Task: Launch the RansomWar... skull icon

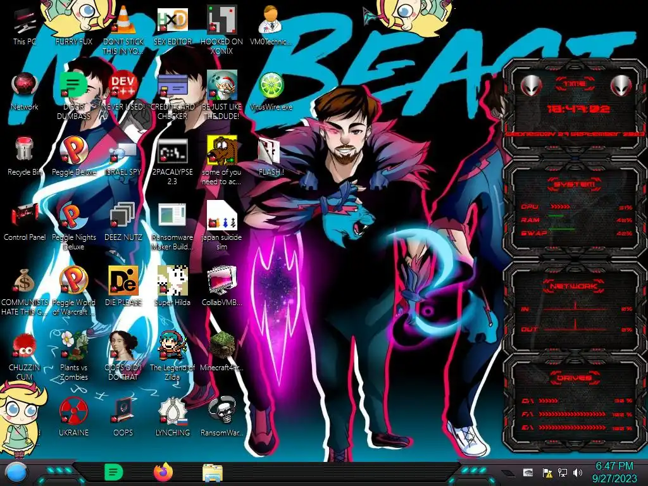Action: click(222, 411)
